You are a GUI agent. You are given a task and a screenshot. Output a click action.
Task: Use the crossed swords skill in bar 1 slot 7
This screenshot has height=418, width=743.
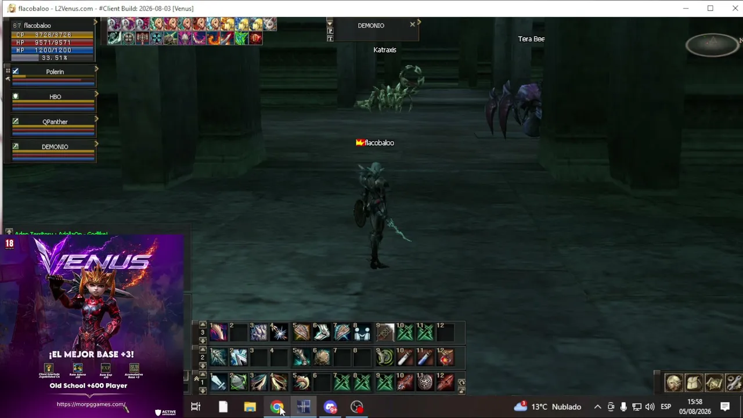(x=342, y=382)
